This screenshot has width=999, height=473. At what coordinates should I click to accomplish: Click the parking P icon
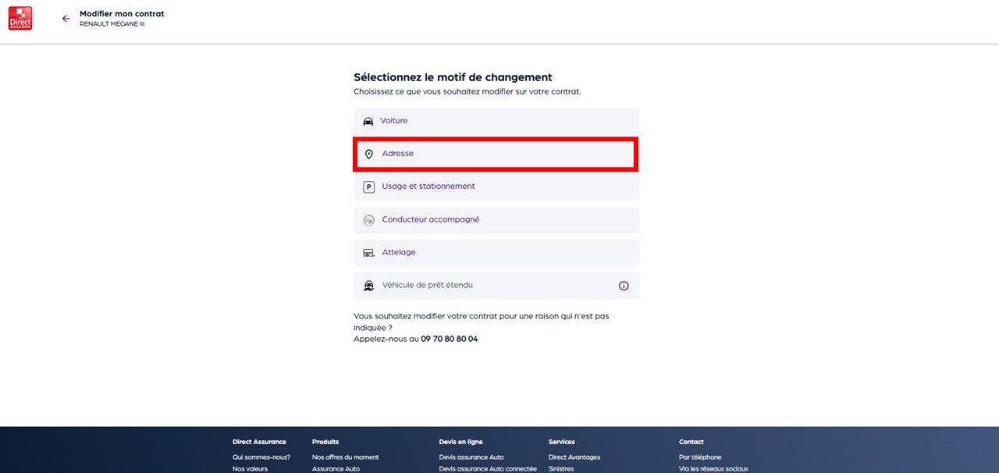(x=369, y=187)
